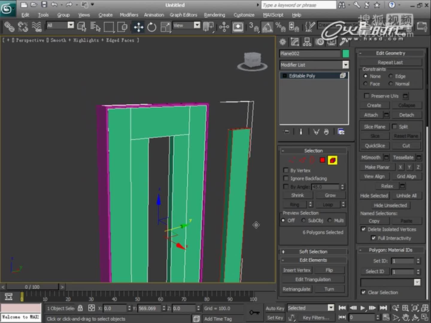Collapse the Soft Selection rollout

[313, 251]
